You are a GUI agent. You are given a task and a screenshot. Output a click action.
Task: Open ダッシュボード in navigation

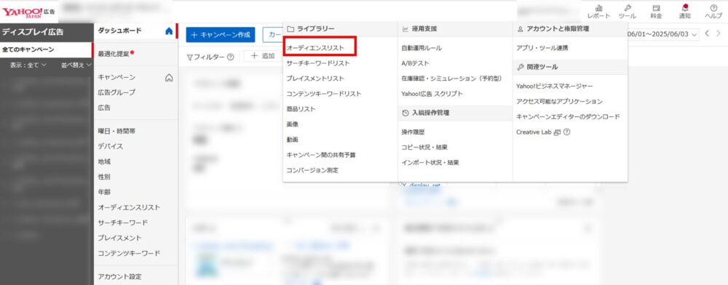point(120,31)
